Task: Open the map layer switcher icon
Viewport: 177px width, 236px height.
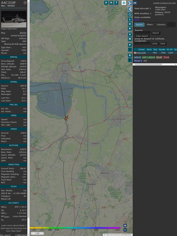Action: pos(124,3)
